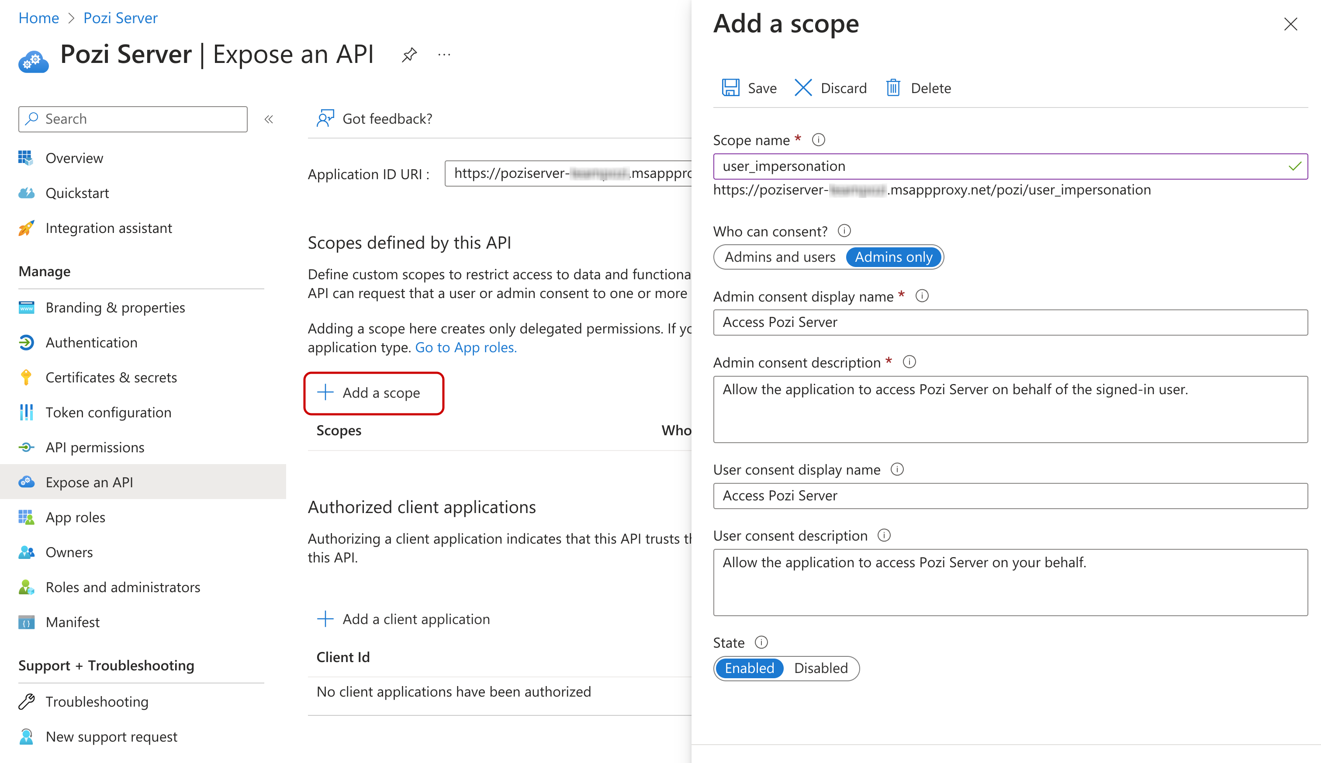Open Token configuration page
Viewport: 1321px width, 763px height.
pyautogui.click(x=108, y=412)
